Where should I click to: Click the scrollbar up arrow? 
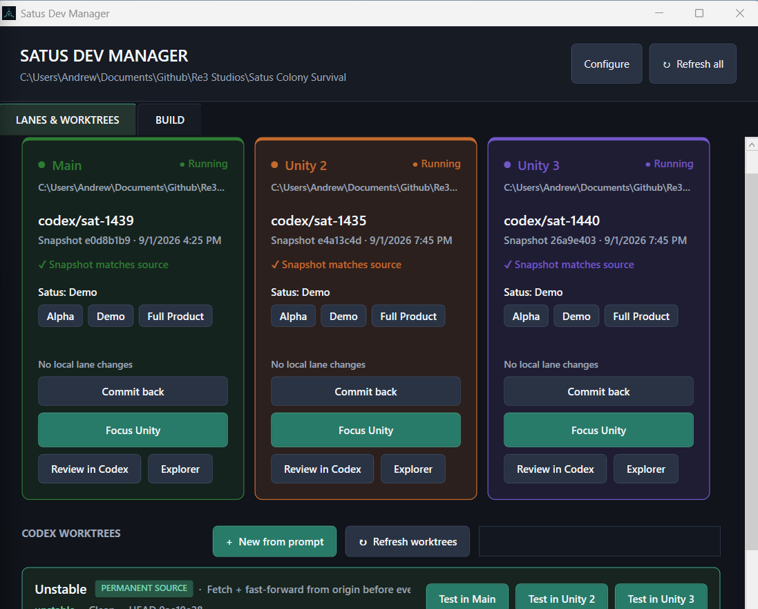pos(751,144)
